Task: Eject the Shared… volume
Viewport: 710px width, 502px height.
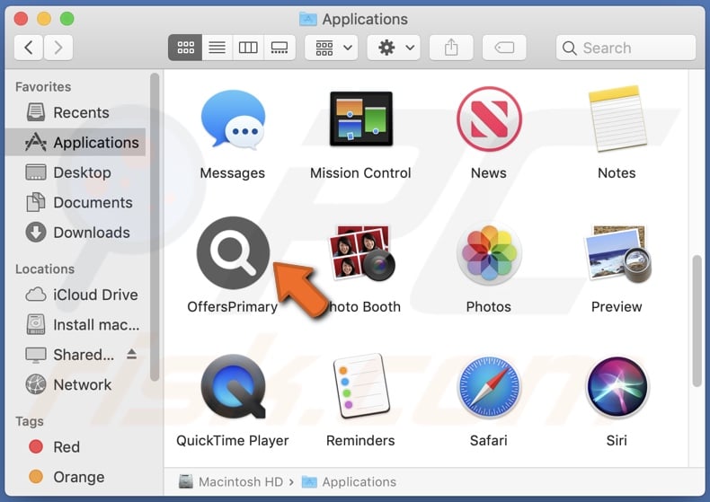Action: (x=132, y=354)
